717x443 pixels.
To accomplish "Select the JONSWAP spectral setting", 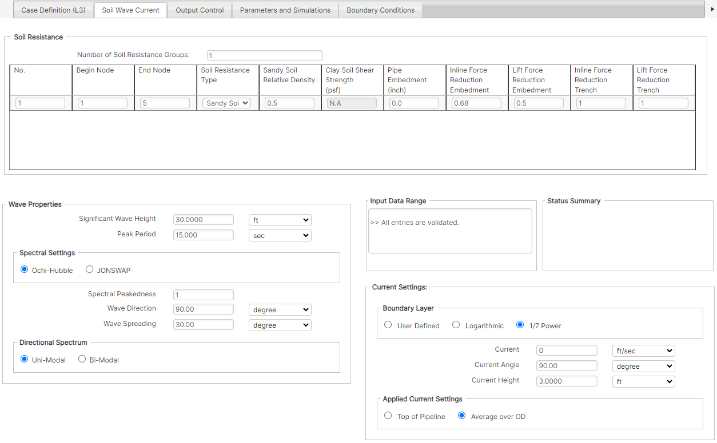I will coord(89,269).
